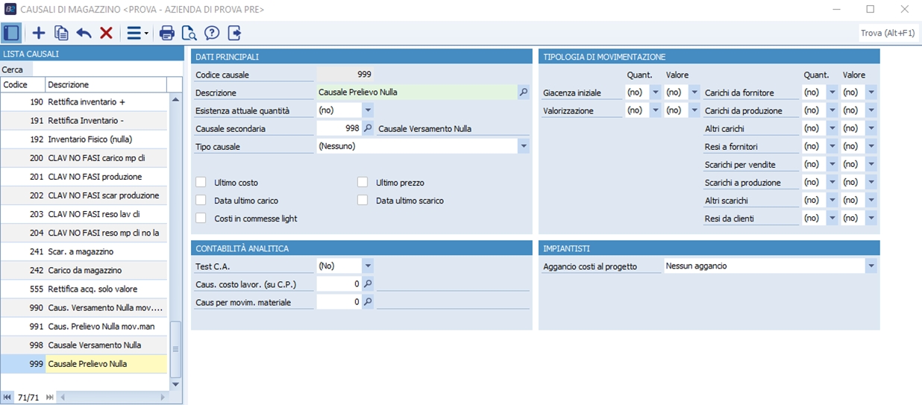Enable Data ultimo scarico checkbox
This screenshot has height=405, width=922.
363,200
